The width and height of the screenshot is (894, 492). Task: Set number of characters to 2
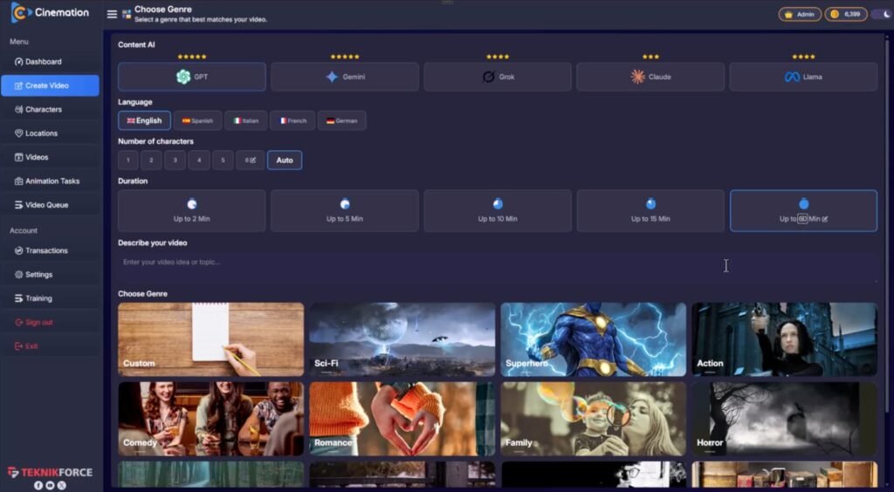pos(151,160)
